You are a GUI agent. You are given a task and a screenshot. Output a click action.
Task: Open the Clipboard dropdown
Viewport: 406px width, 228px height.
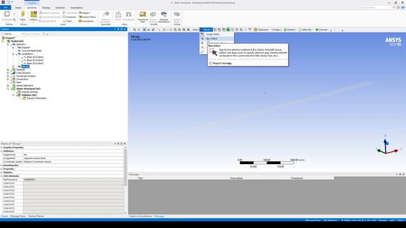261,30
